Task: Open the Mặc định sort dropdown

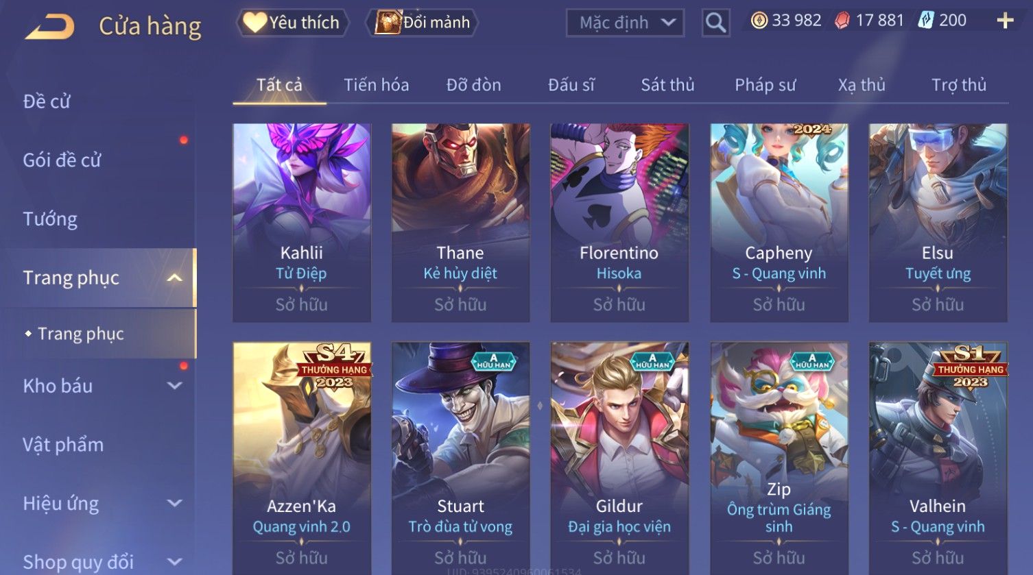Action: (625, 23)
